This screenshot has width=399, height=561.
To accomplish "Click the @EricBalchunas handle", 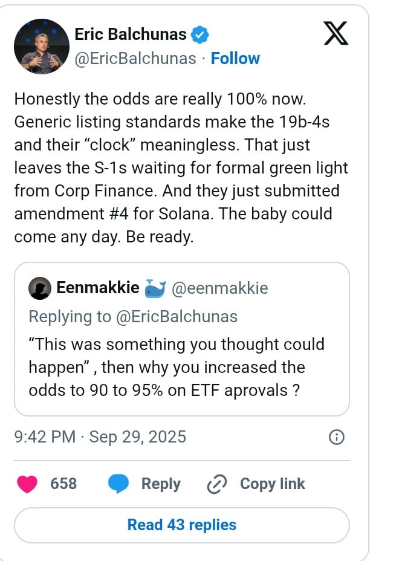I will click(135, 59).
